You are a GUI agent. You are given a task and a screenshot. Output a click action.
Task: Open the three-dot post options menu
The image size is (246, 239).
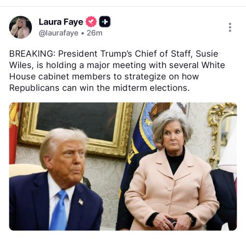(230, 27)
